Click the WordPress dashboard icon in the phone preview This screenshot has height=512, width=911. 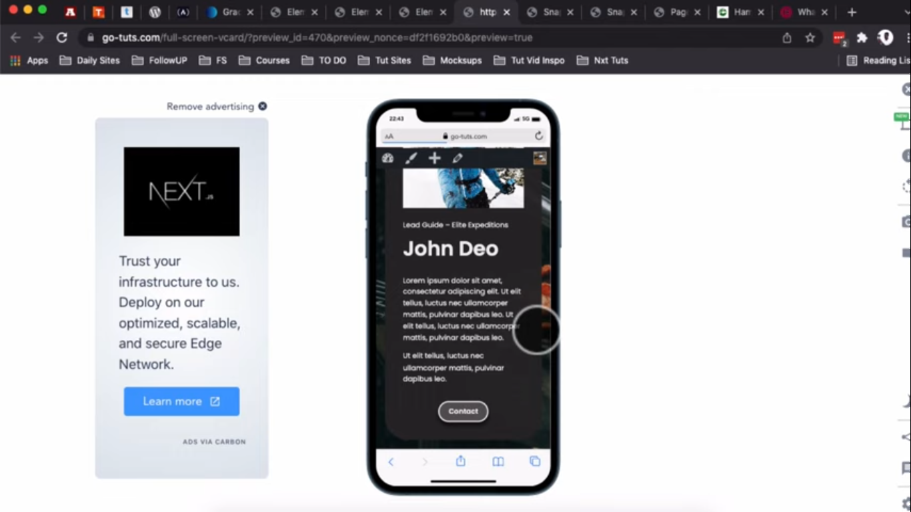click(x=387, y=158)
